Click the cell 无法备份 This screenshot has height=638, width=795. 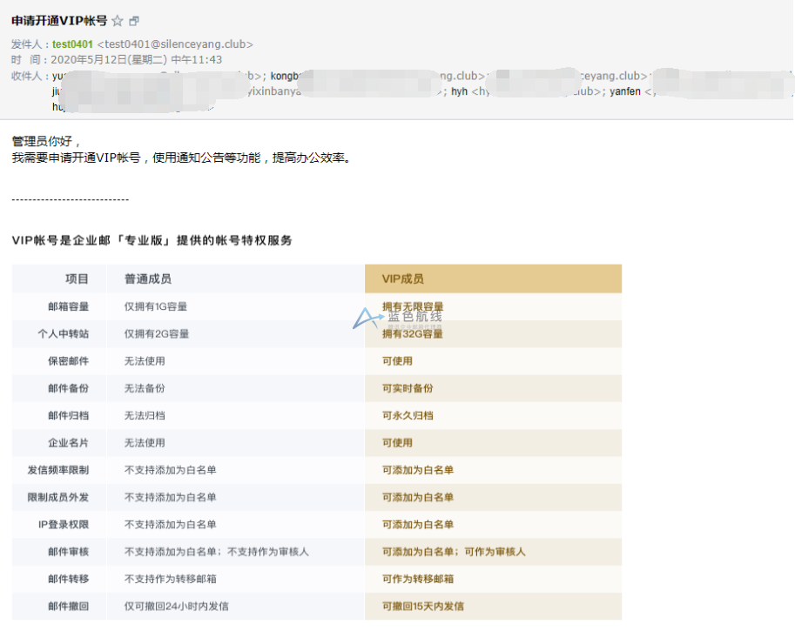[x=145, y=389]
